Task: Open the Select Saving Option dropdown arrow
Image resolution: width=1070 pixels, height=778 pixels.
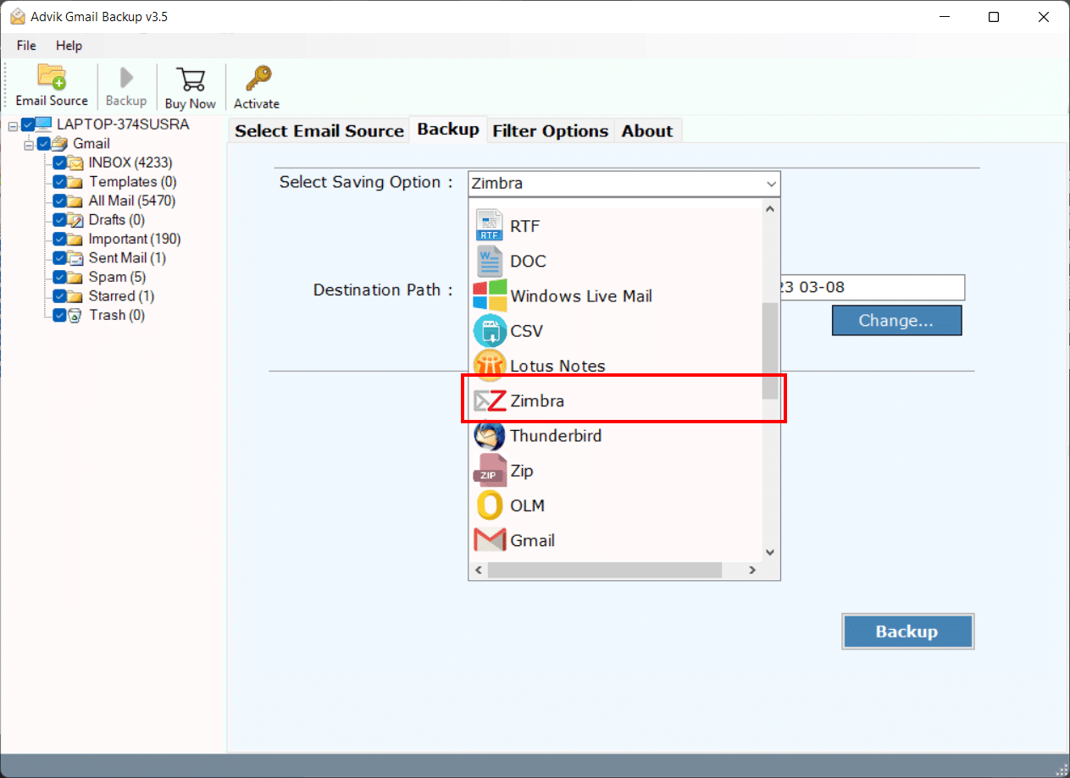Action: (770, 184)
